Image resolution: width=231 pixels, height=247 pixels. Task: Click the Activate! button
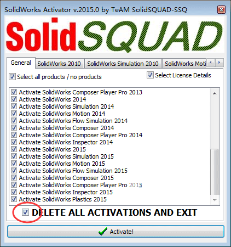click(x=116, y=232)
